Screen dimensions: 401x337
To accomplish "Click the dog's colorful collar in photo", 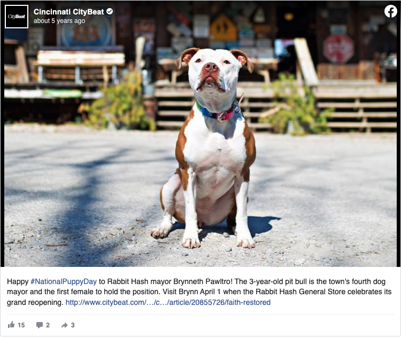I will tap(218, 113).
